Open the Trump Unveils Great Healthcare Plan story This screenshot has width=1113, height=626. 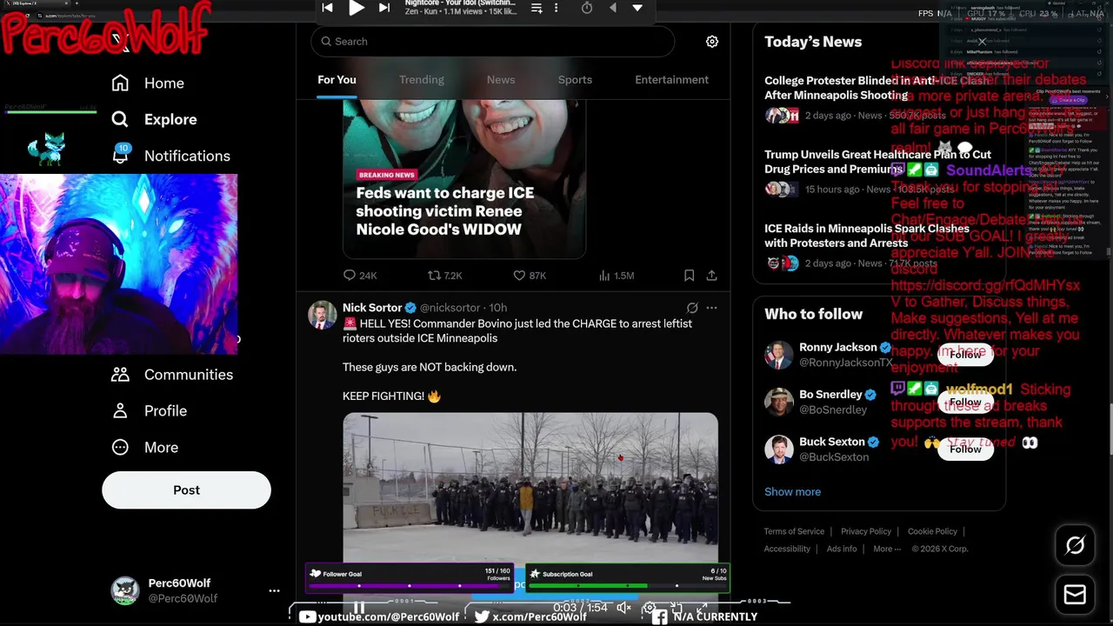(x=877, y=162)
